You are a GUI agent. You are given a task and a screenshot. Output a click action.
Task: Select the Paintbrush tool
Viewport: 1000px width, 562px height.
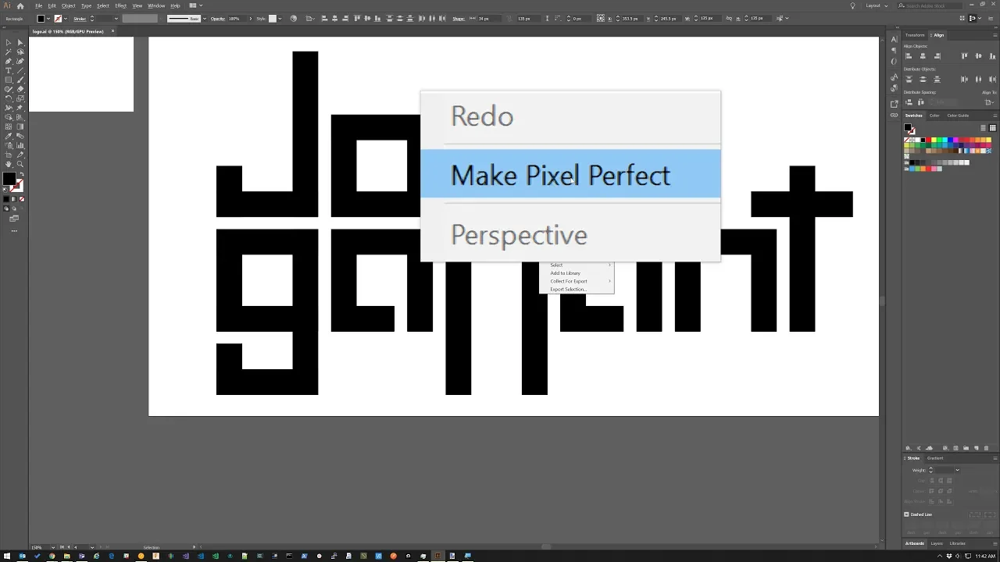click(x=20, y=80)
